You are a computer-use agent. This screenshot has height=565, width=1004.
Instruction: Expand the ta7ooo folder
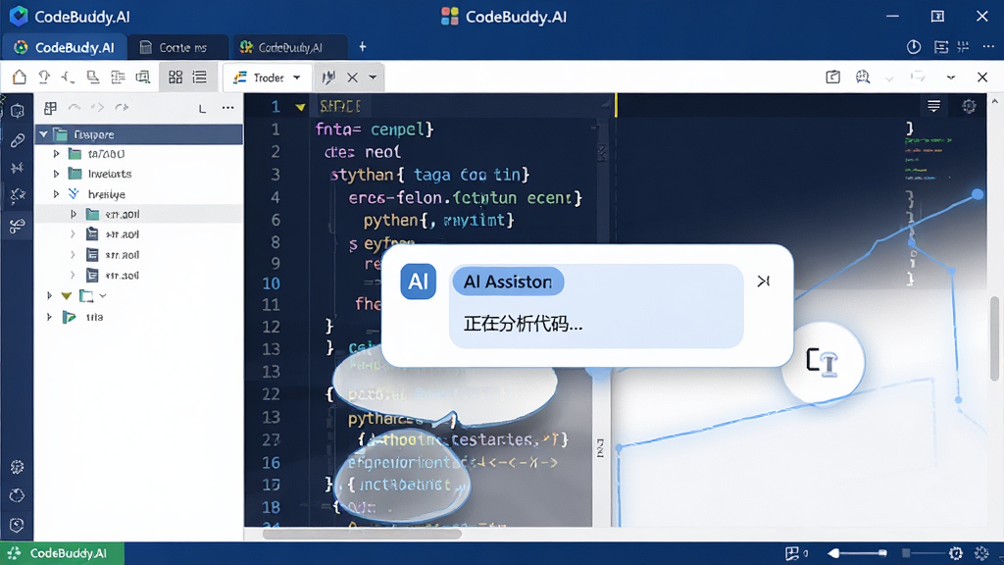(56, 154)
